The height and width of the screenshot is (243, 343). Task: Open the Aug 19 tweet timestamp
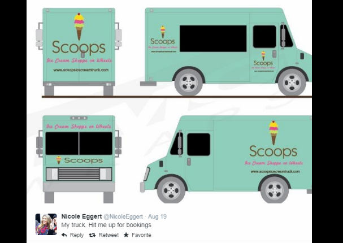(157, 216)
